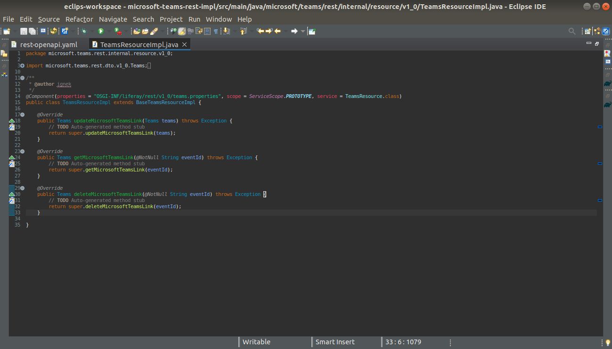
Task: Open the Debug button dropdown arrow
Action: (x=92, y=31)
